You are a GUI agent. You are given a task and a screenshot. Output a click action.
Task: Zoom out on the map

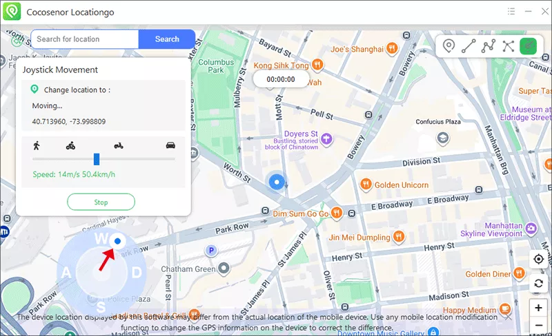pos(538,326)
